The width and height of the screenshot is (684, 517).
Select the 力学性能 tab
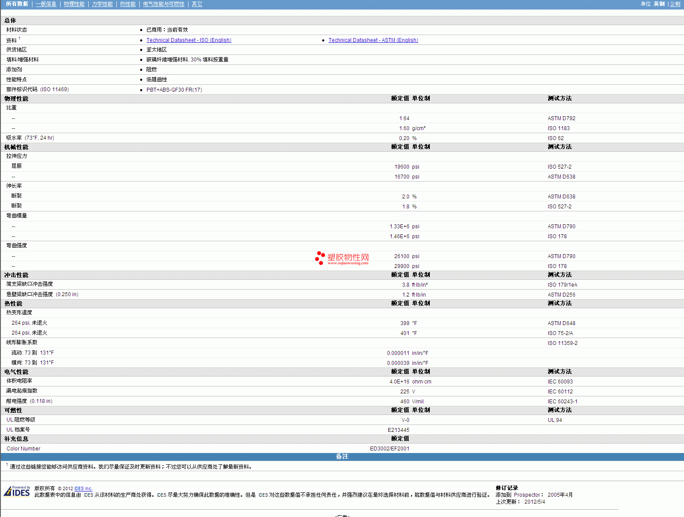click(102, 4)
